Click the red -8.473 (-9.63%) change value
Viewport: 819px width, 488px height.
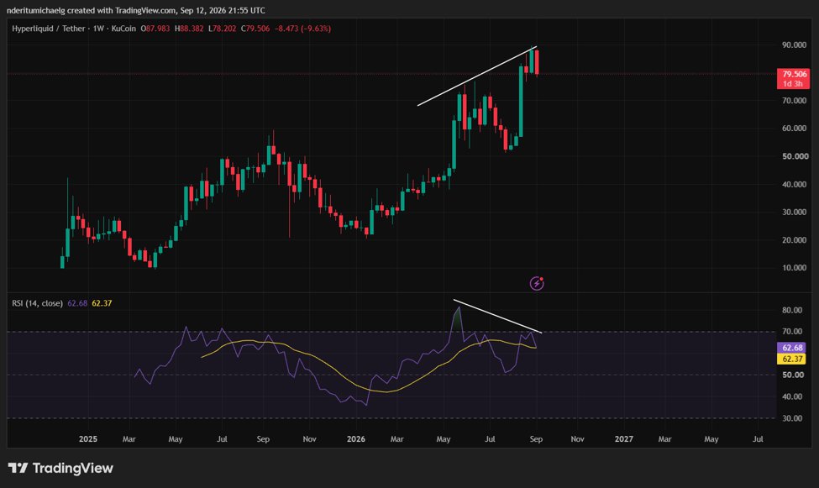tap(302, 29)
